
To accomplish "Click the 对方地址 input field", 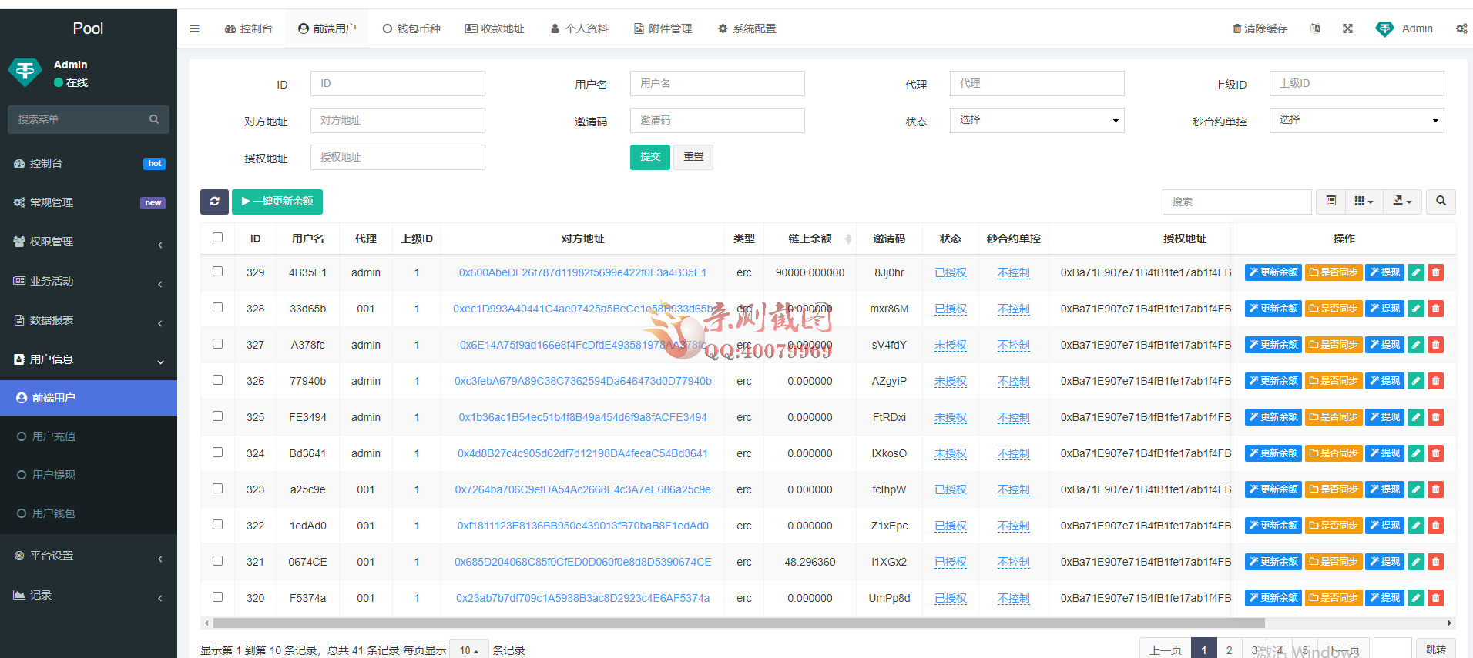I will (398, 121).
